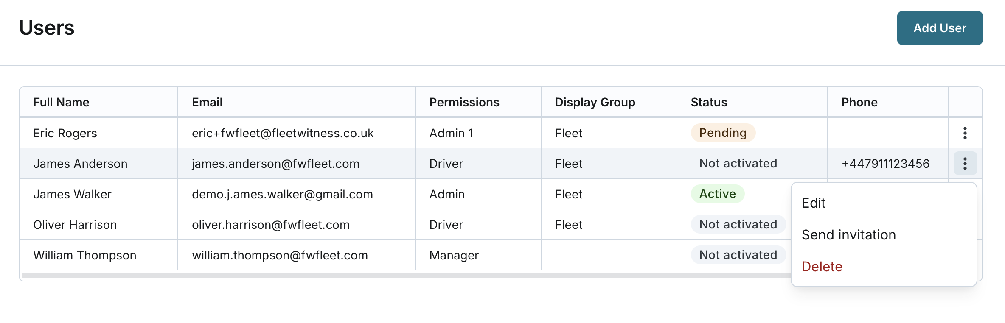Click the William Thompson name cell
Image resolution: width=1005 pixels, height=323 pixels.
point(85,255)
